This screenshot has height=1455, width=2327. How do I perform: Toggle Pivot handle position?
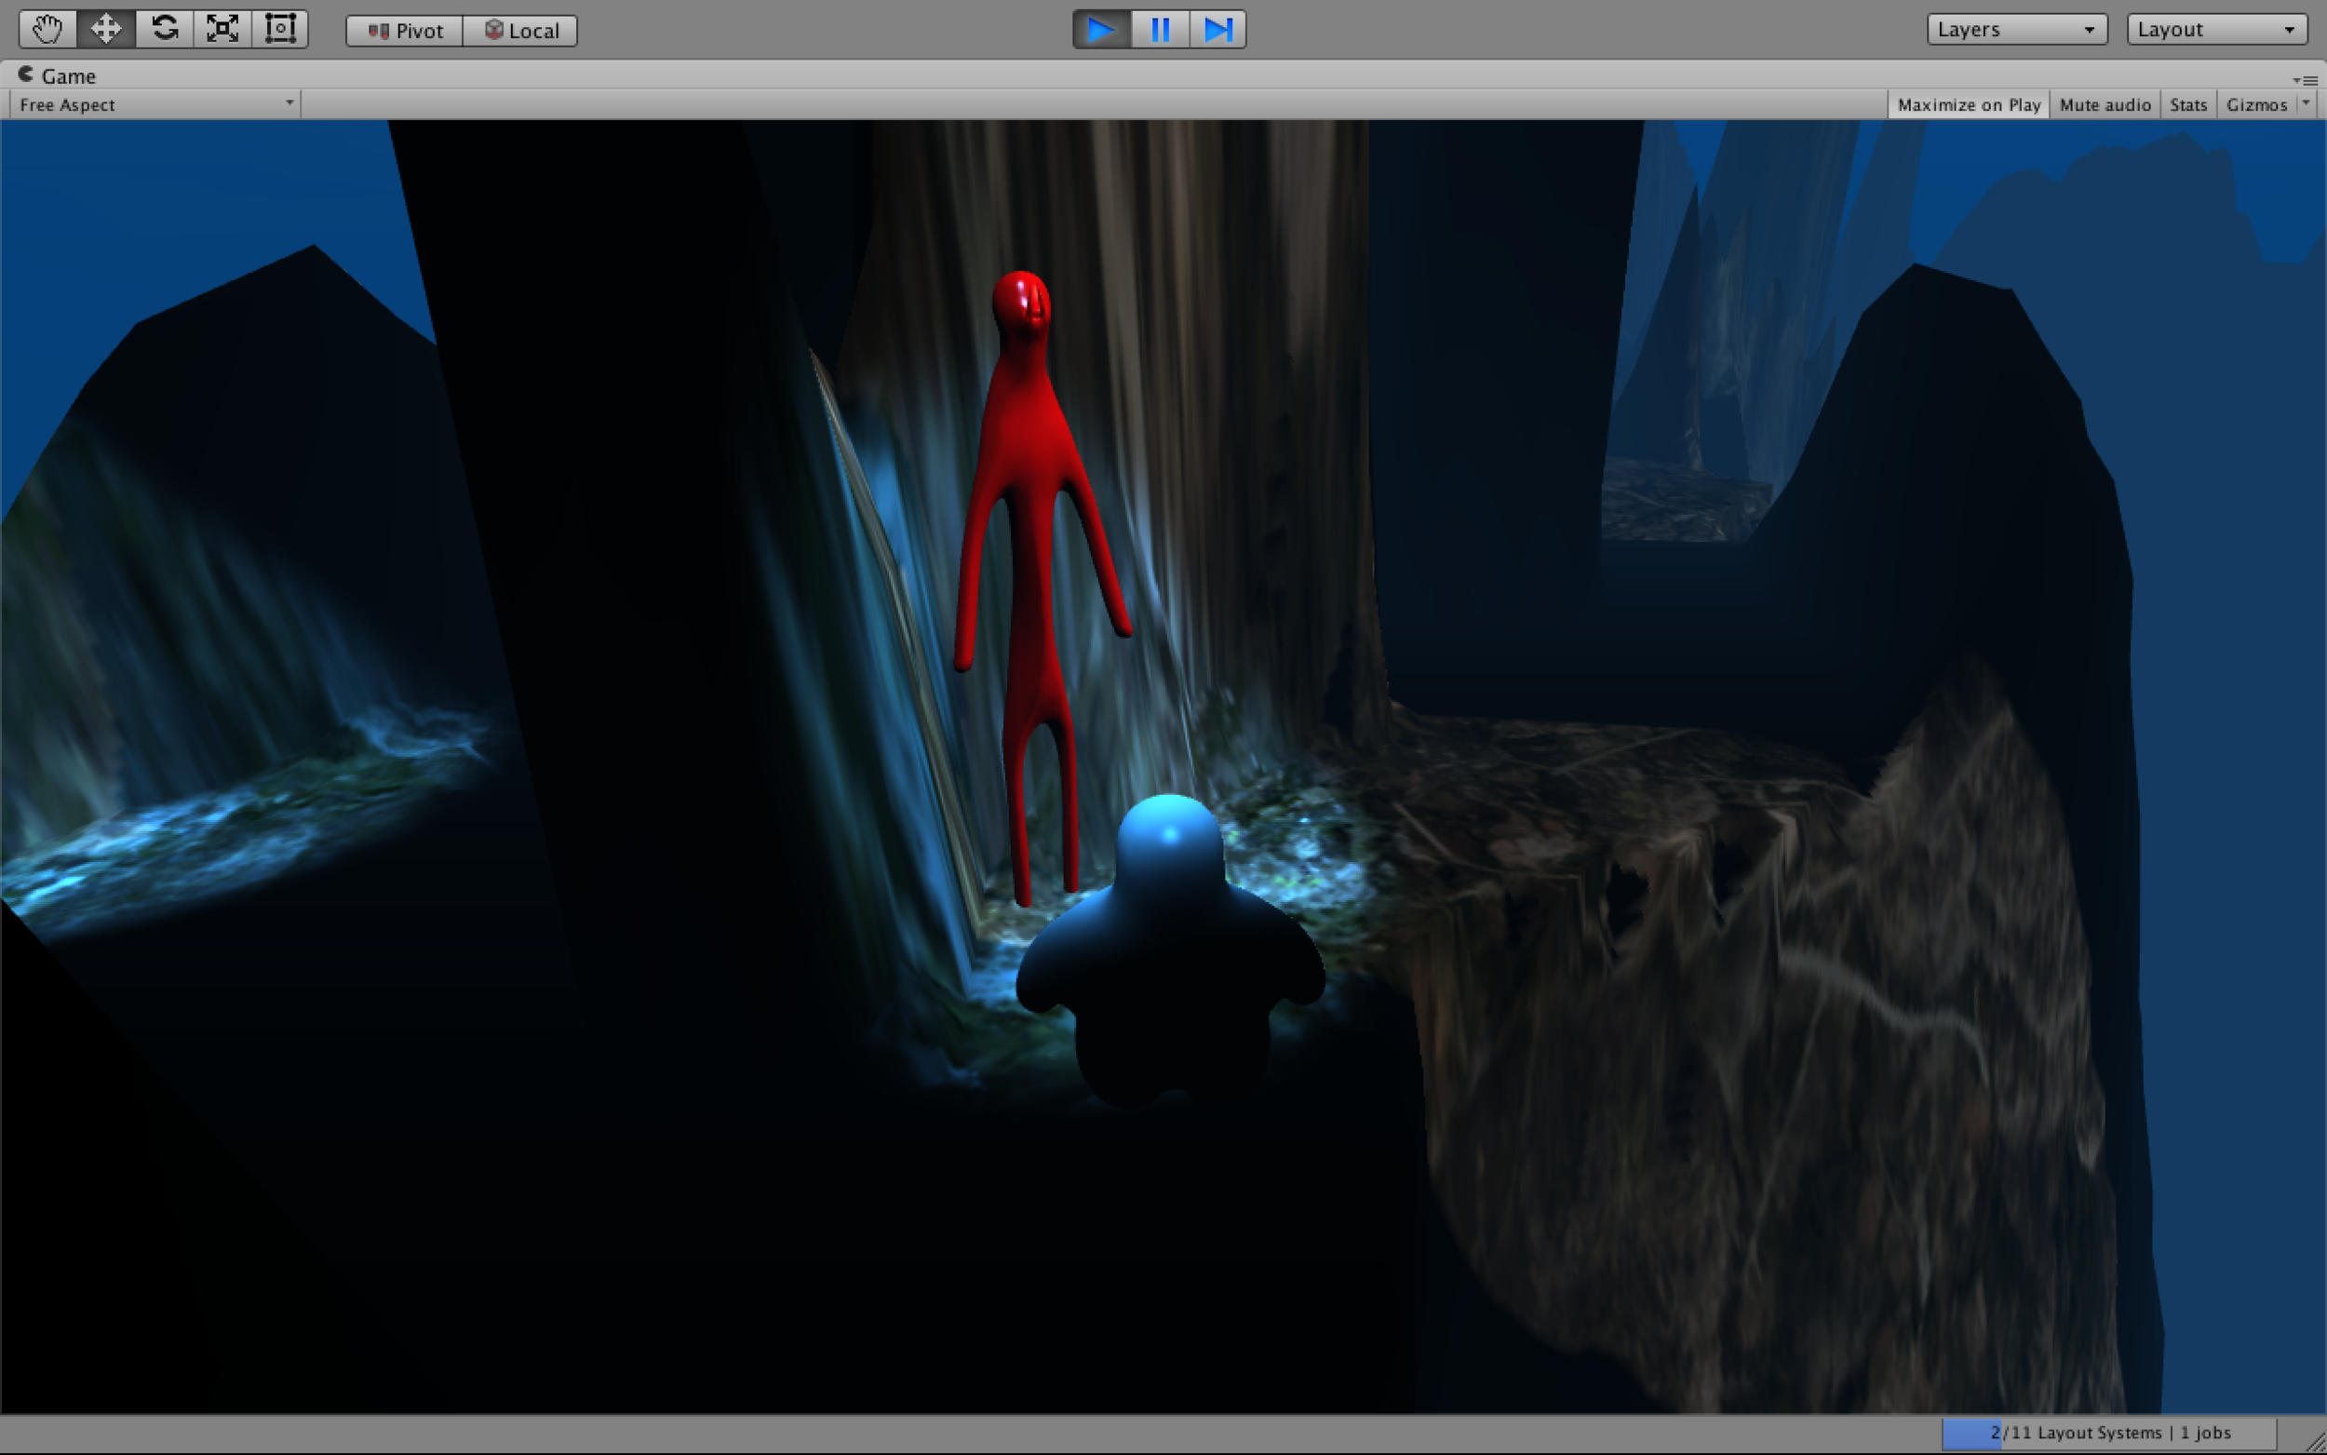tap(404, 31)
